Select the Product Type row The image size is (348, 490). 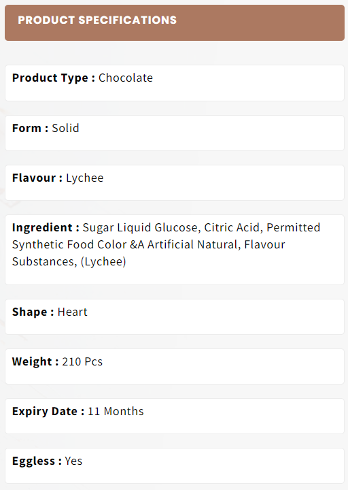[175, 83]
